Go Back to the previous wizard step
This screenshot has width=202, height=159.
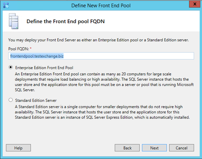(x=127, y=148)
